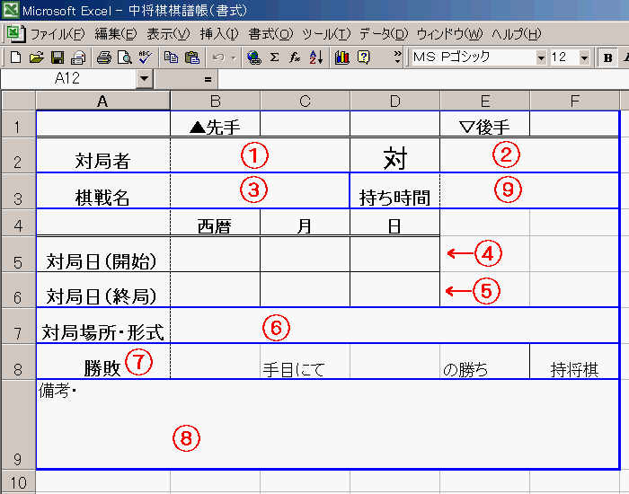Open the データ(D) menu
Viewport: 629px width, 494px height.
coord(384,34)
